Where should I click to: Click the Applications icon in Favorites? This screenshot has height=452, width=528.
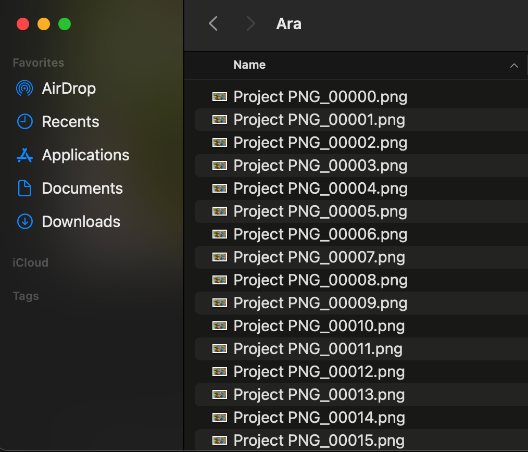pos(24,155)
